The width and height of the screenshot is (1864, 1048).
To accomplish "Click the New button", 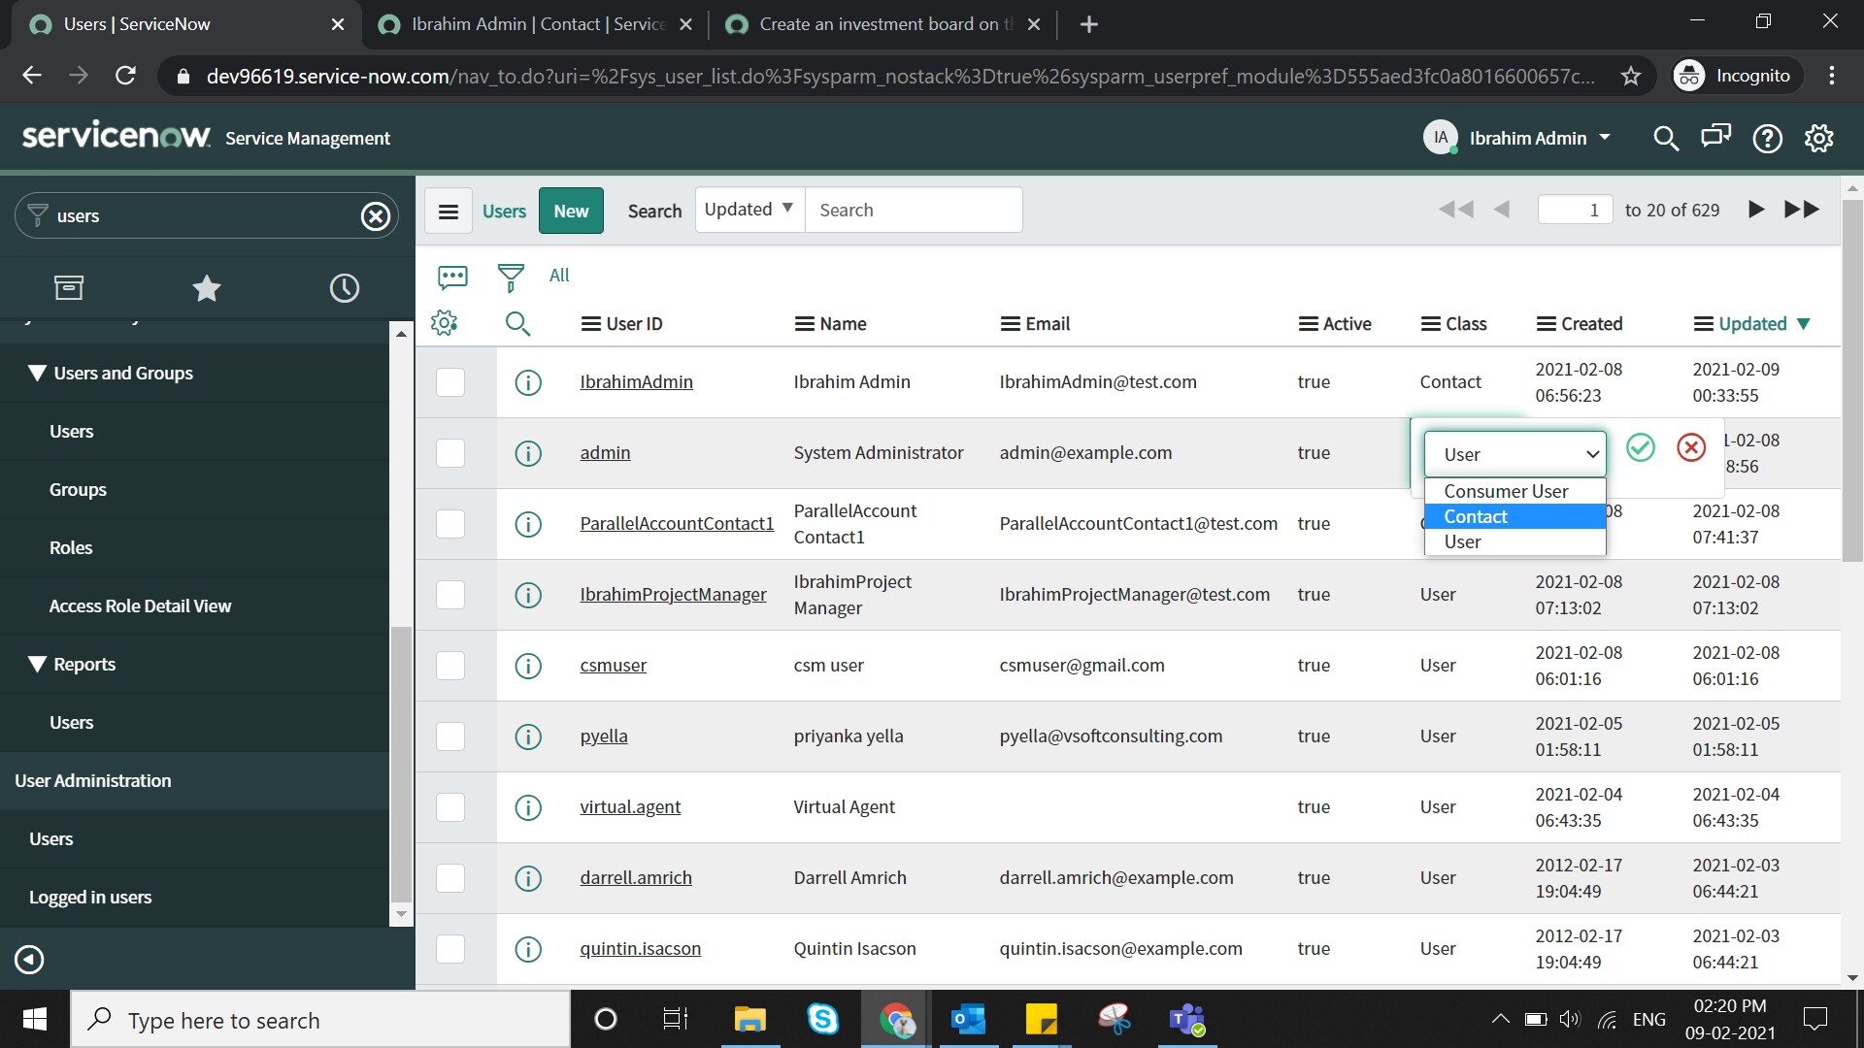I will pyautogui.click(x=571, y=211).
